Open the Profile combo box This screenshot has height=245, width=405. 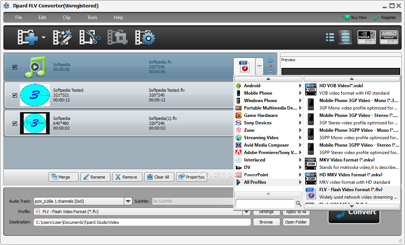[x=142, y=212]
